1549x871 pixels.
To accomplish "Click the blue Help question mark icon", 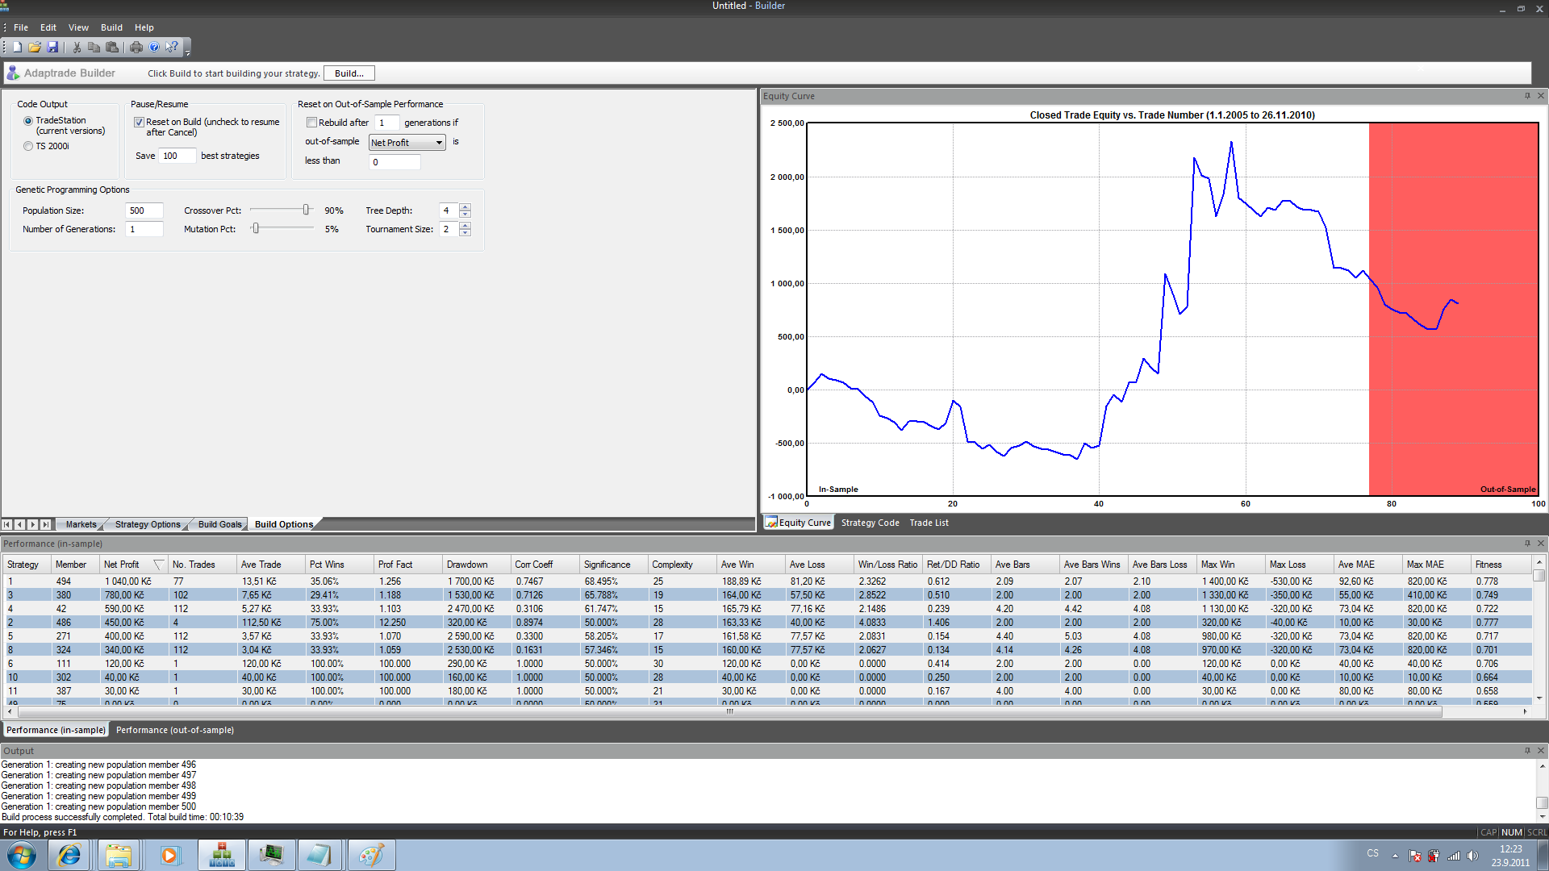I will 154,48.
